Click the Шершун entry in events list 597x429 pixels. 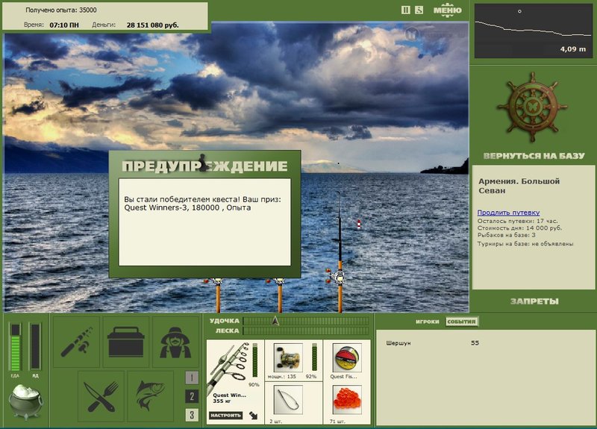point(398,343)
